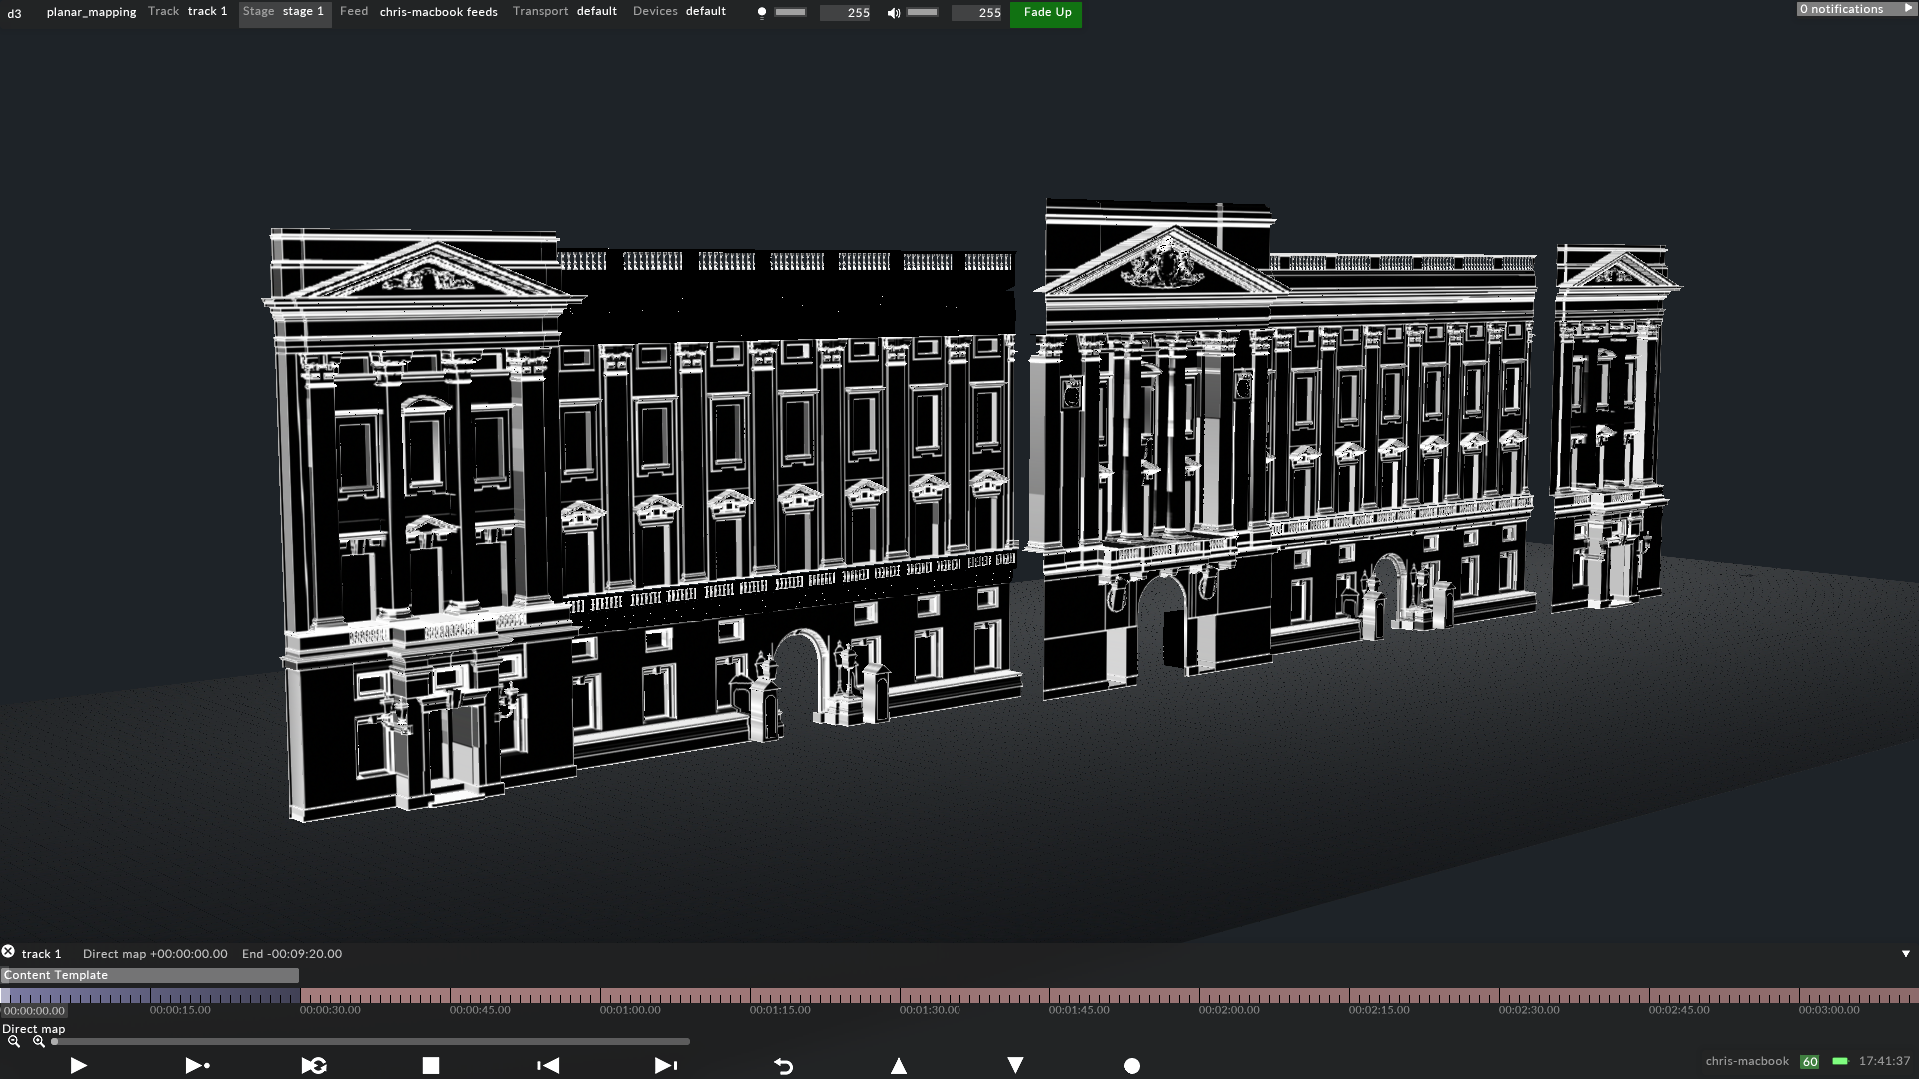Open the Feed chris-macbook feeds menu
The image size is (1919, 1079).
click(x=439, y=11)
